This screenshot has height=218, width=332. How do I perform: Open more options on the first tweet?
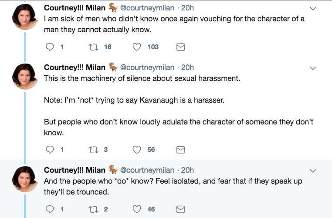[312, 8]
